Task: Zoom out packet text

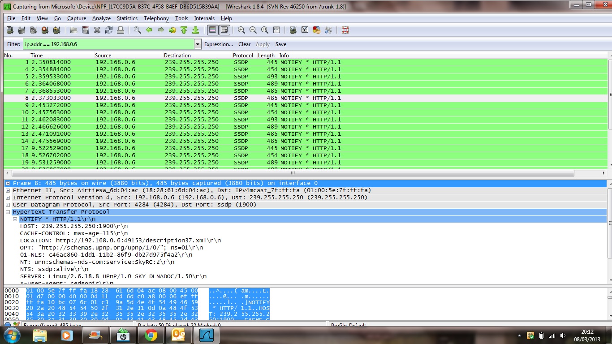Action: pyautogui.click(x=253, y=30)
